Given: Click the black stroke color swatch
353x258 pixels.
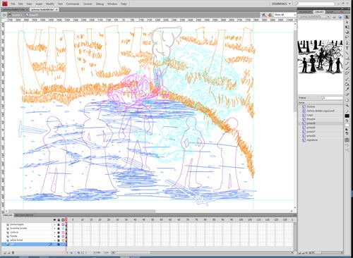Looking at the screenshot, I should (x=347, y=116).
